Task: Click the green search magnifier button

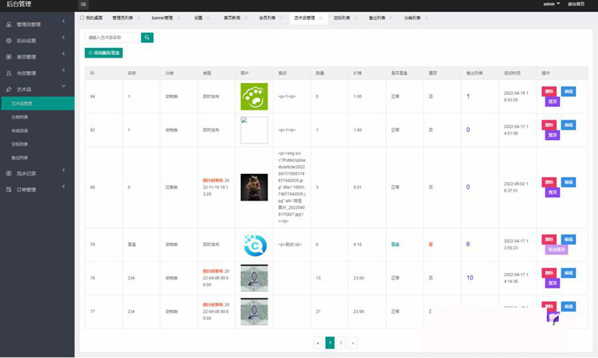Action: [x=147, y=38]
